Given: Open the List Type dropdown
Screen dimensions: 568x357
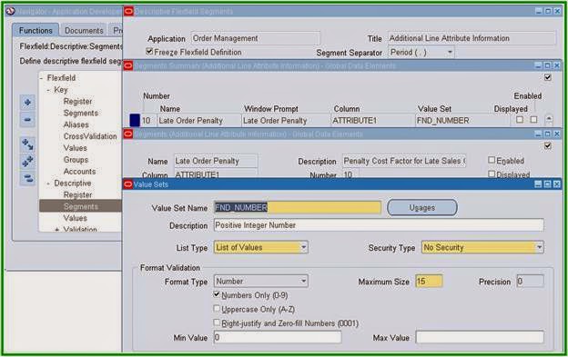Looking at the screenshot, I should click(x=303, y=247).
